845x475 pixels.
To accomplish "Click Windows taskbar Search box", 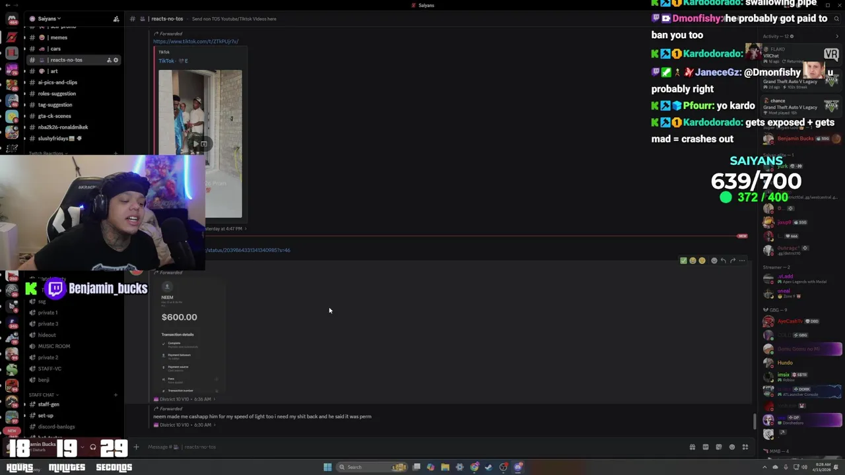I will (372, 467).
